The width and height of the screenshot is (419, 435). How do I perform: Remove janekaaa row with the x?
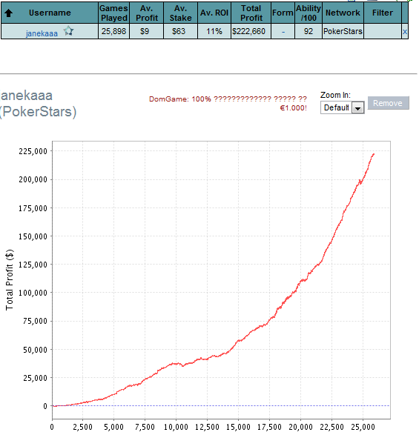coord(405,32)
